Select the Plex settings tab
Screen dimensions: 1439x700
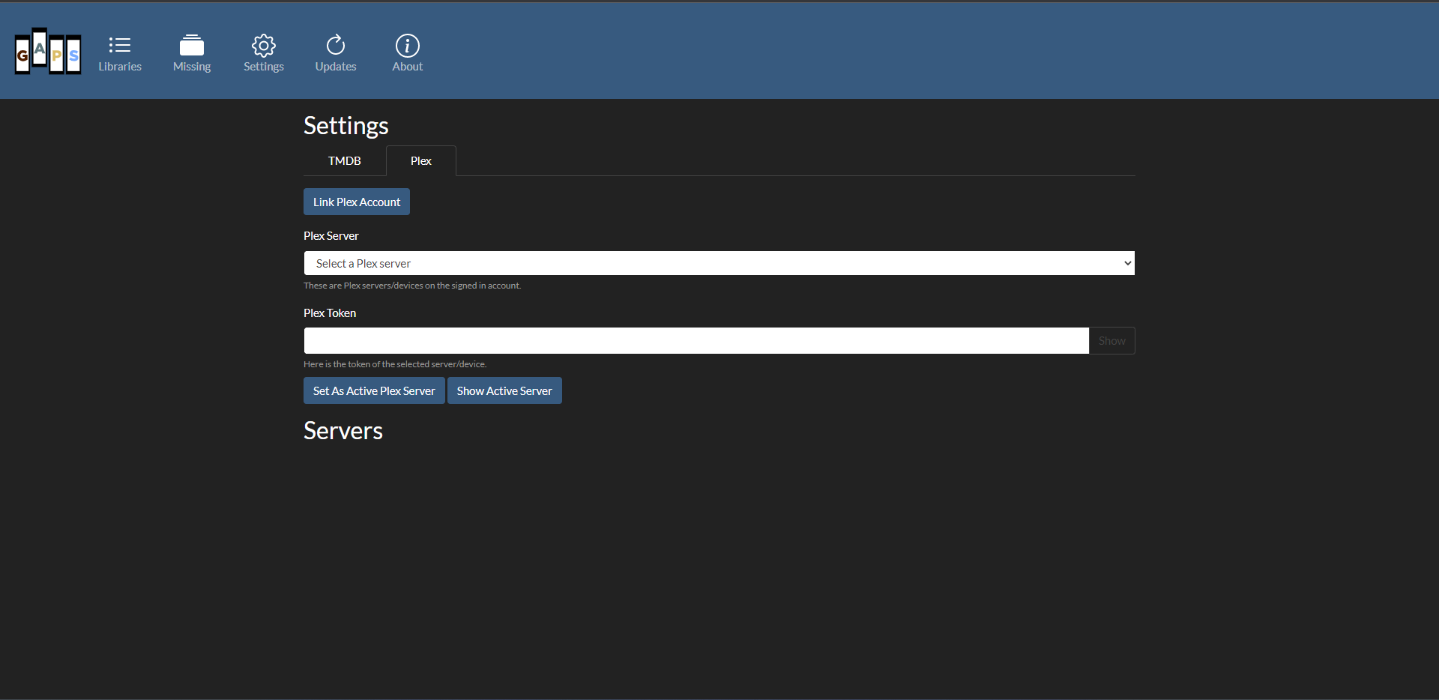tap(420, 160)
